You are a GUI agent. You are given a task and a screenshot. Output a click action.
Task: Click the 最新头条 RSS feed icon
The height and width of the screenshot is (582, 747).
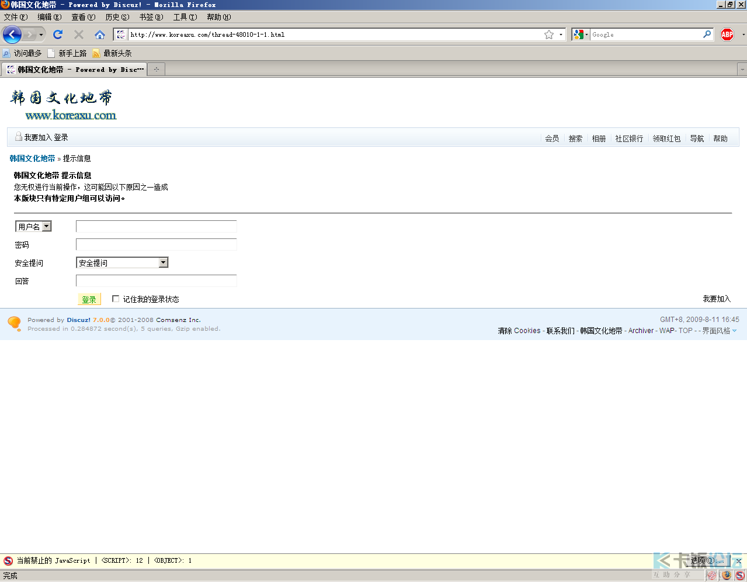[x=96, y=53]
